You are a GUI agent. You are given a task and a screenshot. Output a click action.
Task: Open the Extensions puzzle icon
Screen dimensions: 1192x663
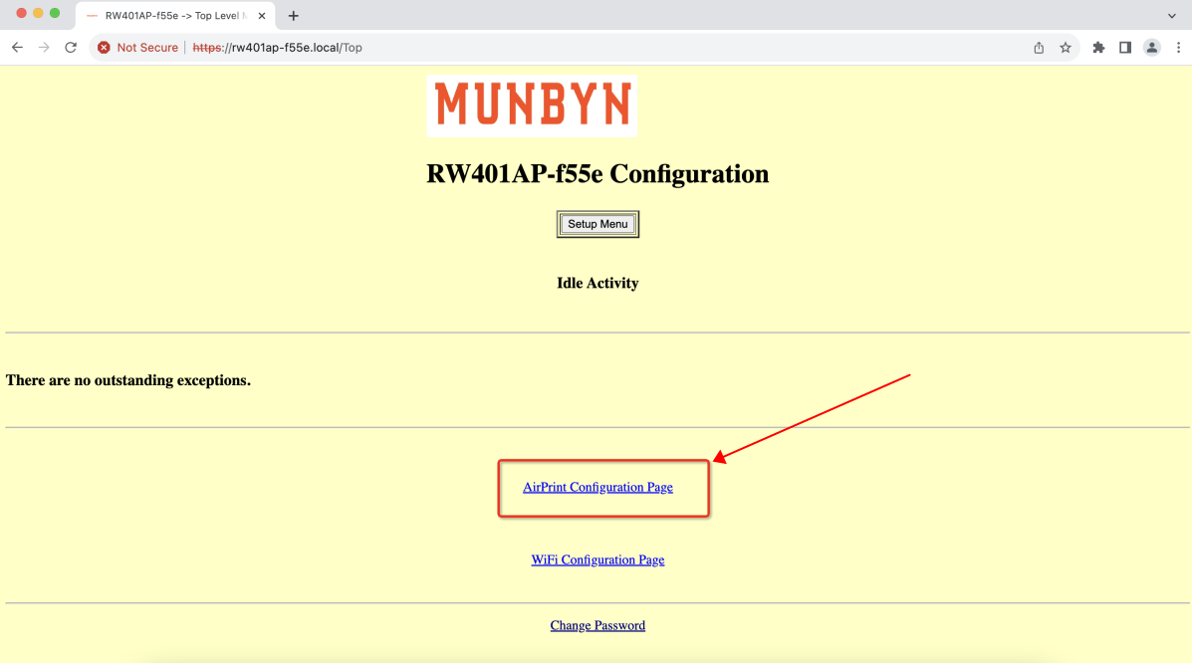pyautogui.click(x=1098, y=47)
